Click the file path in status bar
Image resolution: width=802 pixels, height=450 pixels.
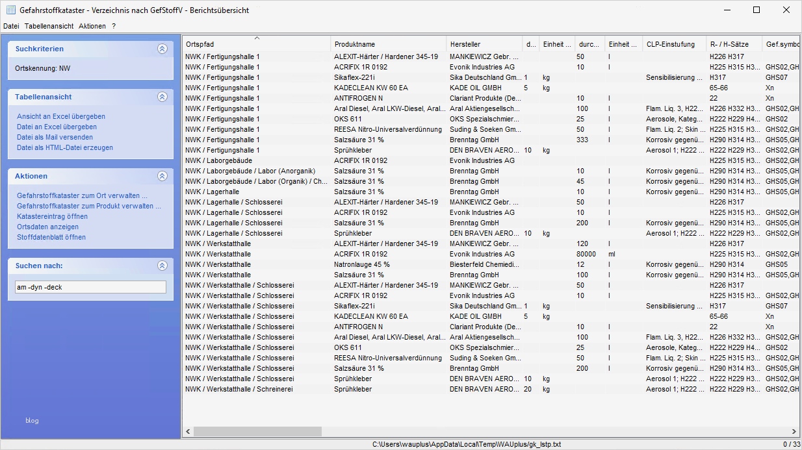pos(466,445)
